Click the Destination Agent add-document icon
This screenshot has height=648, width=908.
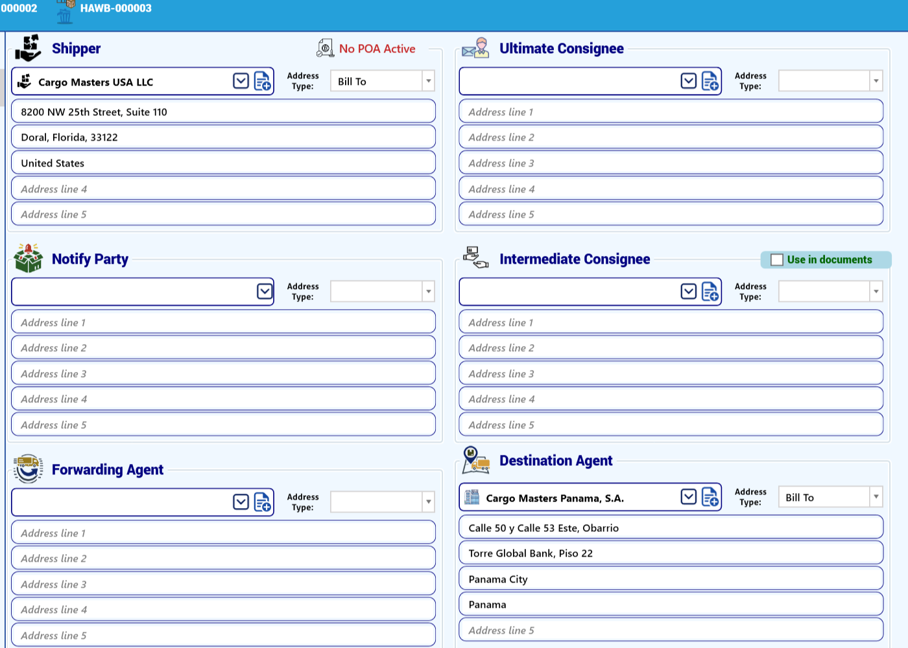[x=710, y=497]
